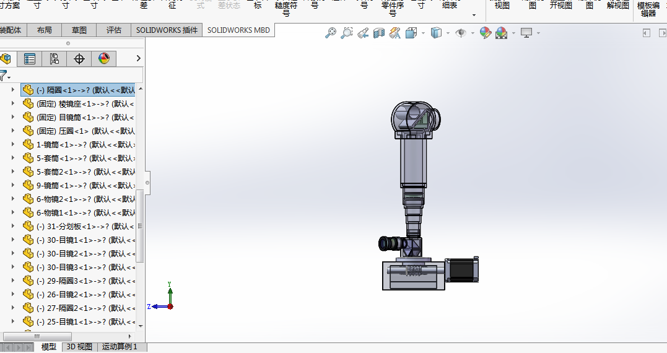Open the DimXpertManager crosshair tab
This screenshot has width=667, height=353.
79,59
